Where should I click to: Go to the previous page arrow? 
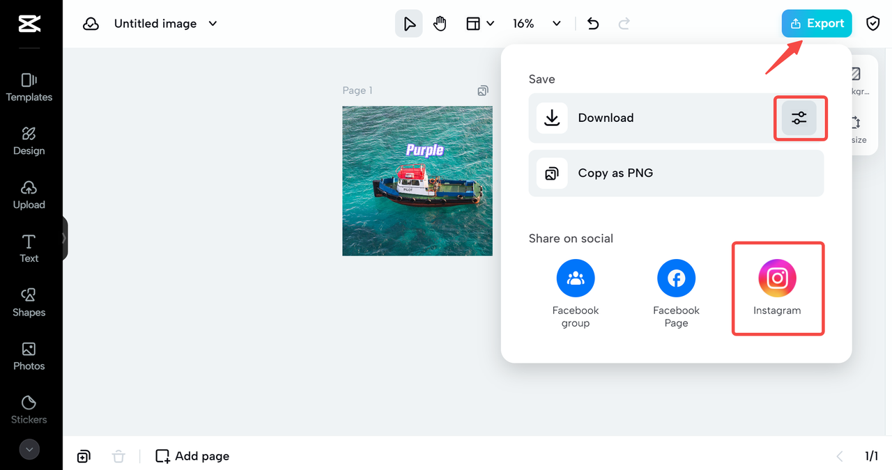click(840, 457)
